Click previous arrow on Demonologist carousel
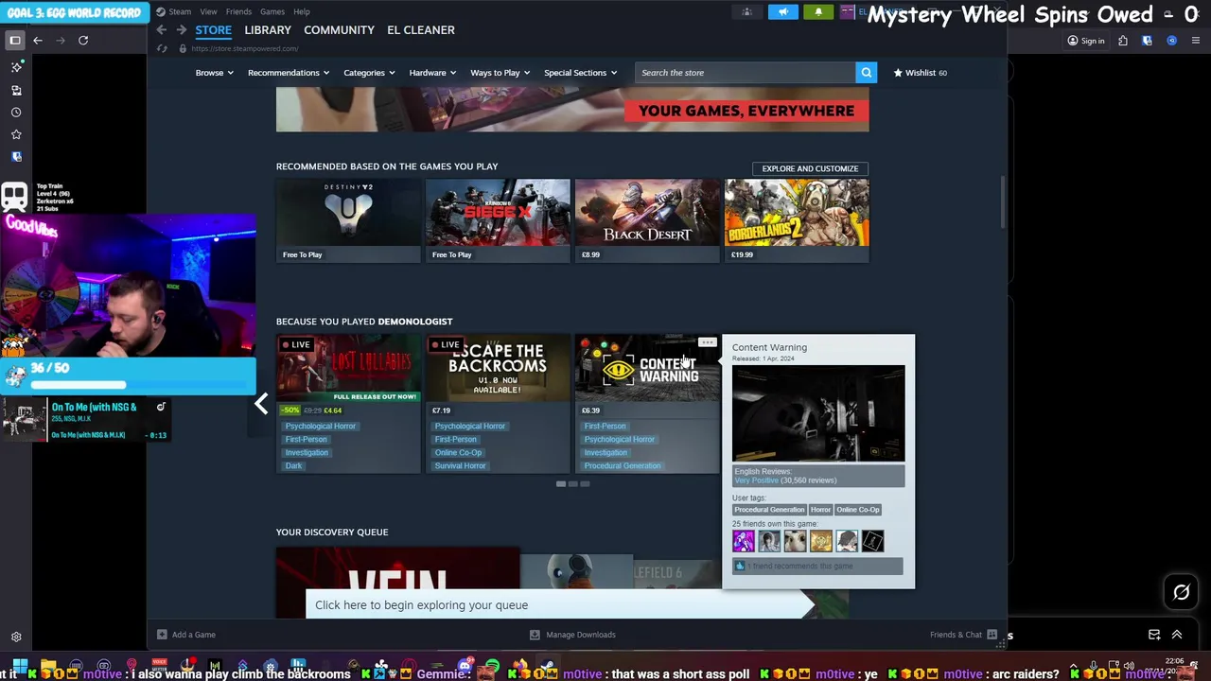The width and height of the screenshot is (1211, 681). 261,405
